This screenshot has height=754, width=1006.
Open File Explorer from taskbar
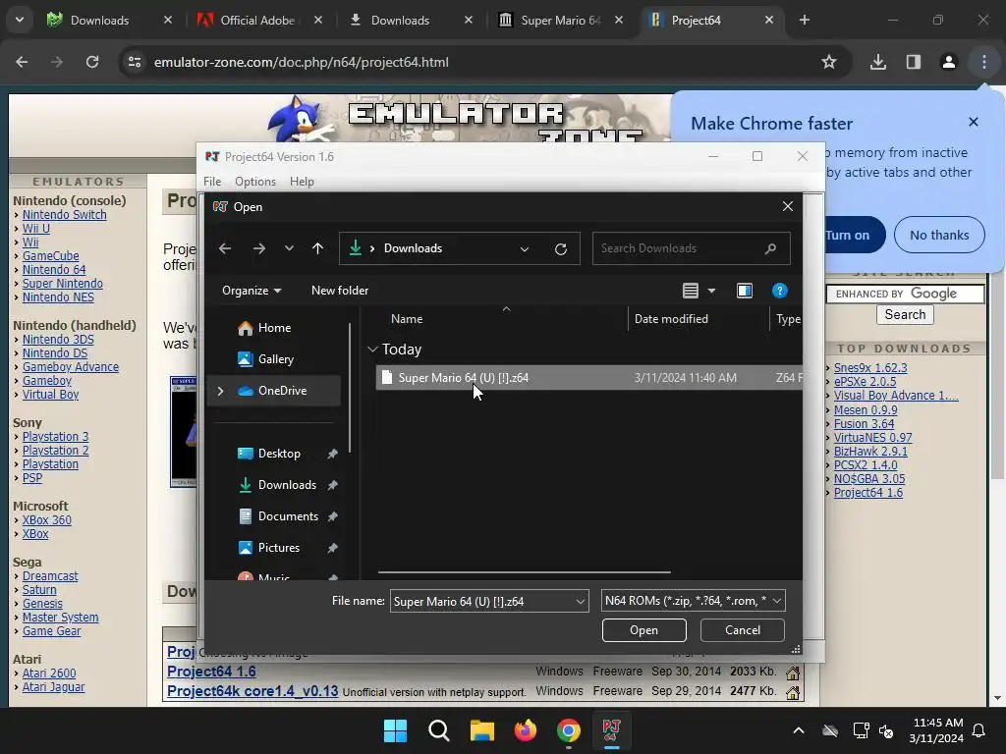[x=481, y=730]
